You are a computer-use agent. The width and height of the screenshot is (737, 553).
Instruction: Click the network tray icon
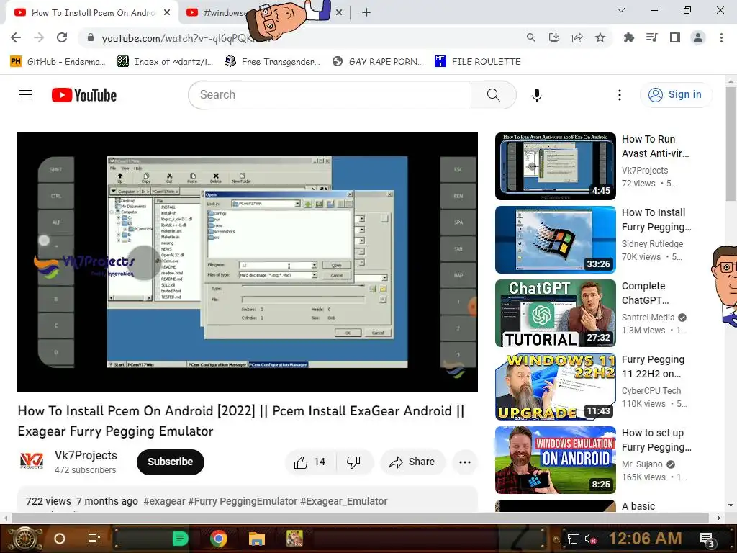coord(573,539)
